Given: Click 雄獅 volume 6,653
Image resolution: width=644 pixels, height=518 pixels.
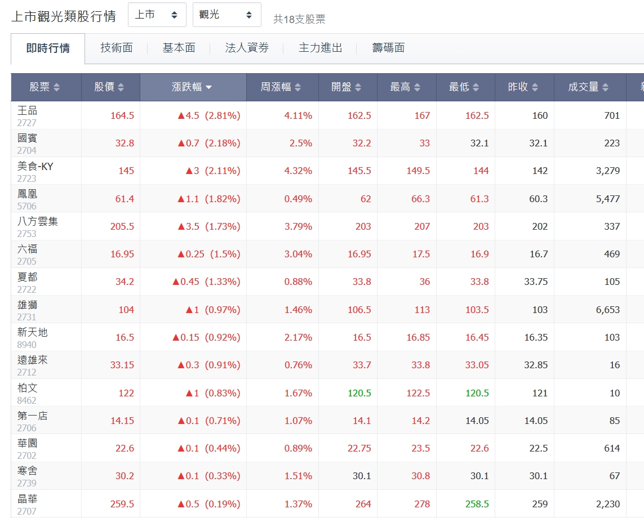Looking at the screenshot, I should click(x=608, y=310).
